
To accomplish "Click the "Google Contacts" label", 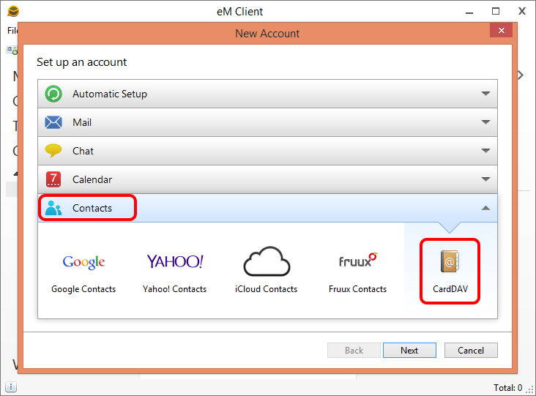I will tap(83, 289).
